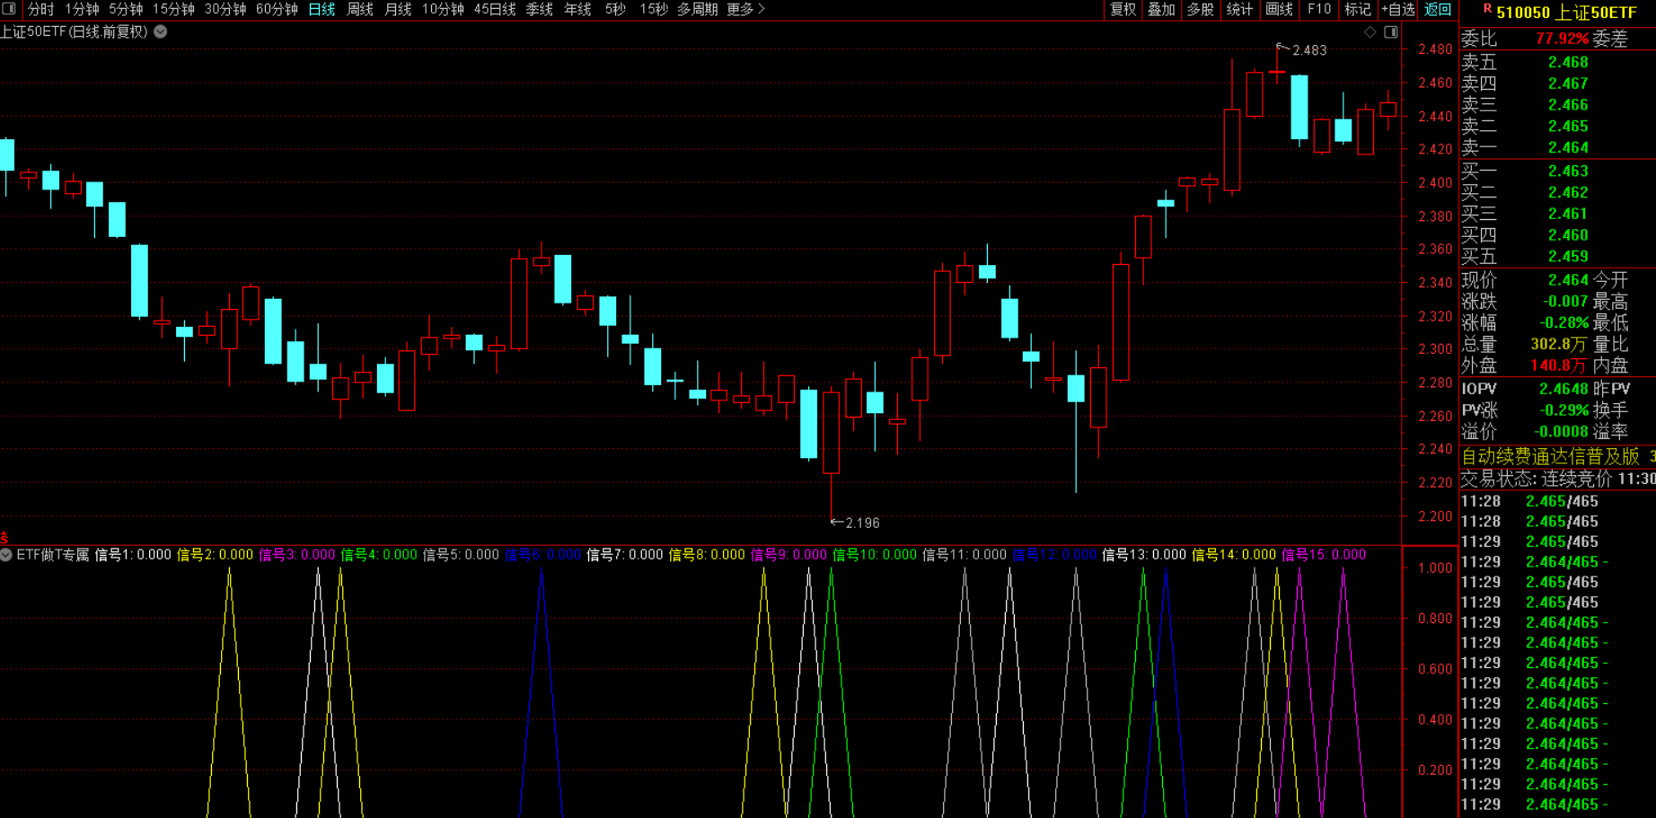Click the 自动续费通达信普及版 banner link
The image size is (1656, 818).
click(x=1550, y=456)
